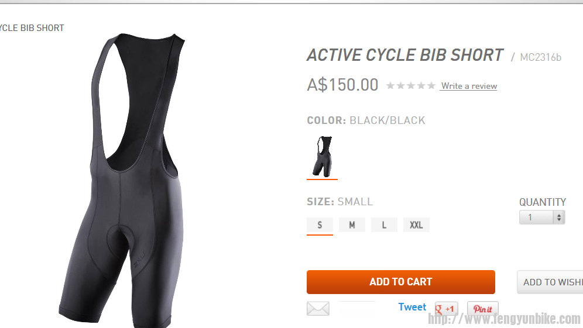Click the Add to Cart button
The image size is (583, 328).
[x=401, y=282]
